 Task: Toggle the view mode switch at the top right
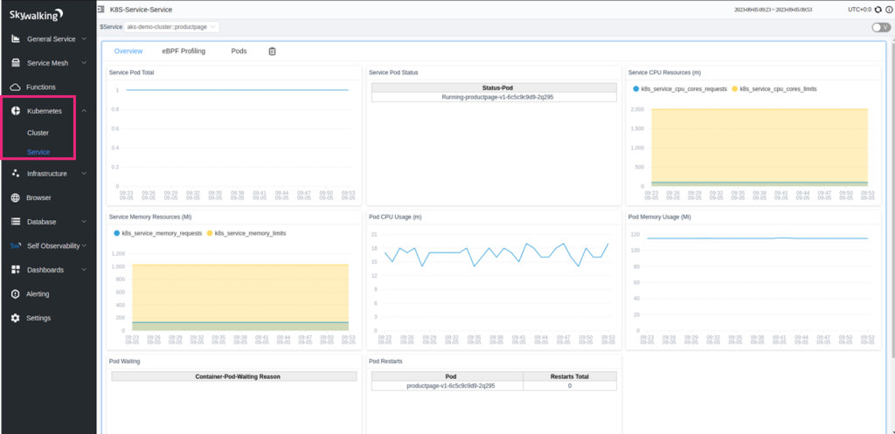pos(880,27)
